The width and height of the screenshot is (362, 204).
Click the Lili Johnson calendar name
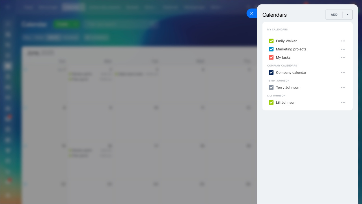[x=285, y=103]
